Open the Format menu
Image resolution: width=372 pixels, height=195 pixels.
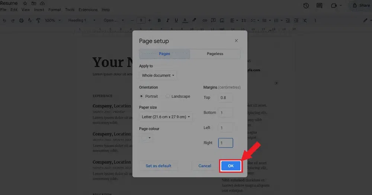pos(55,10)
